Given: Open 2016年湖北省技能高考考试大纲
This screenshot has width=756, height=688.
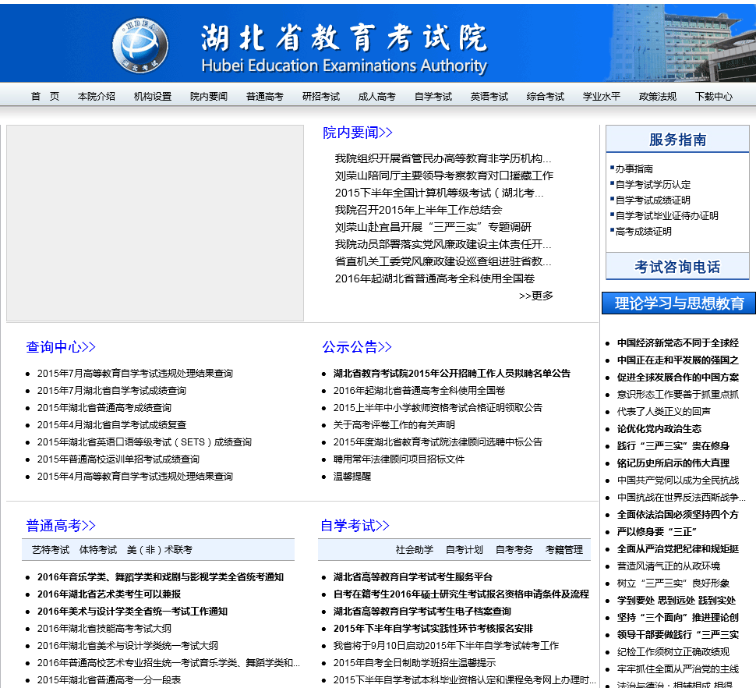Looking at the screenshot, I should (x=104, y=629).
